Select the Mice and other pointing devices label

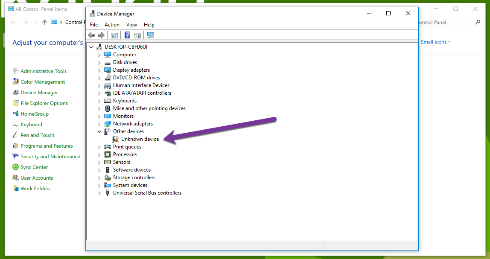tap(149, 108)
